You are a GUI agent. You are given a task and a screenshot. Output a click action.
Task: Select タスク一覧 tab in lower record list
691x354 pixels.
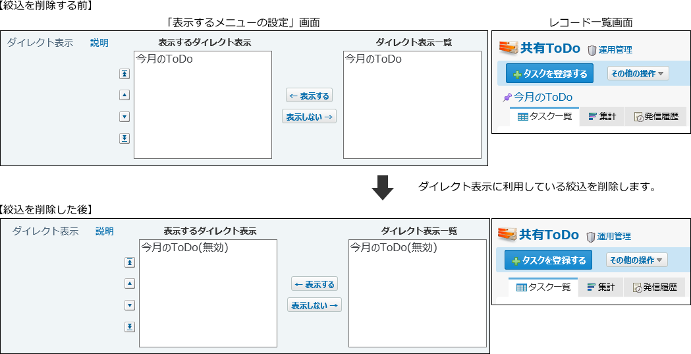(543, 287)
